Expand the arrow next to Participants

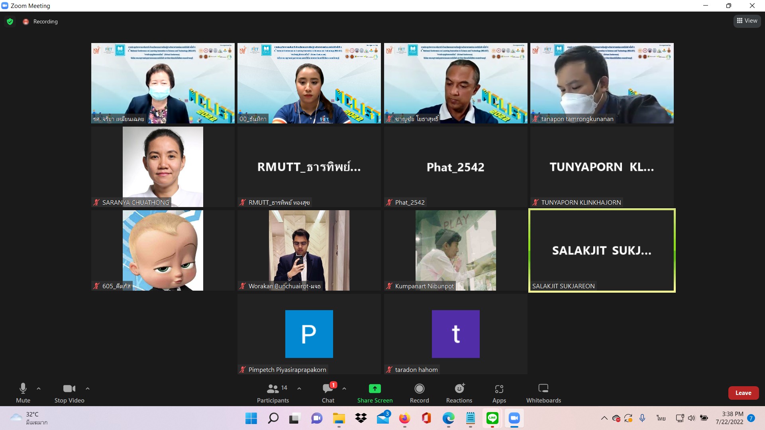click(299, 388)
